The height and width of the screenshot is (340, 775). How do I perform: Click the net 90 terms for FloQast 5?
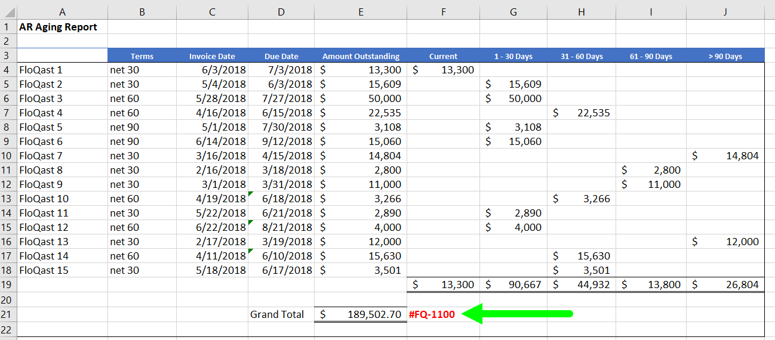(142, 127)
